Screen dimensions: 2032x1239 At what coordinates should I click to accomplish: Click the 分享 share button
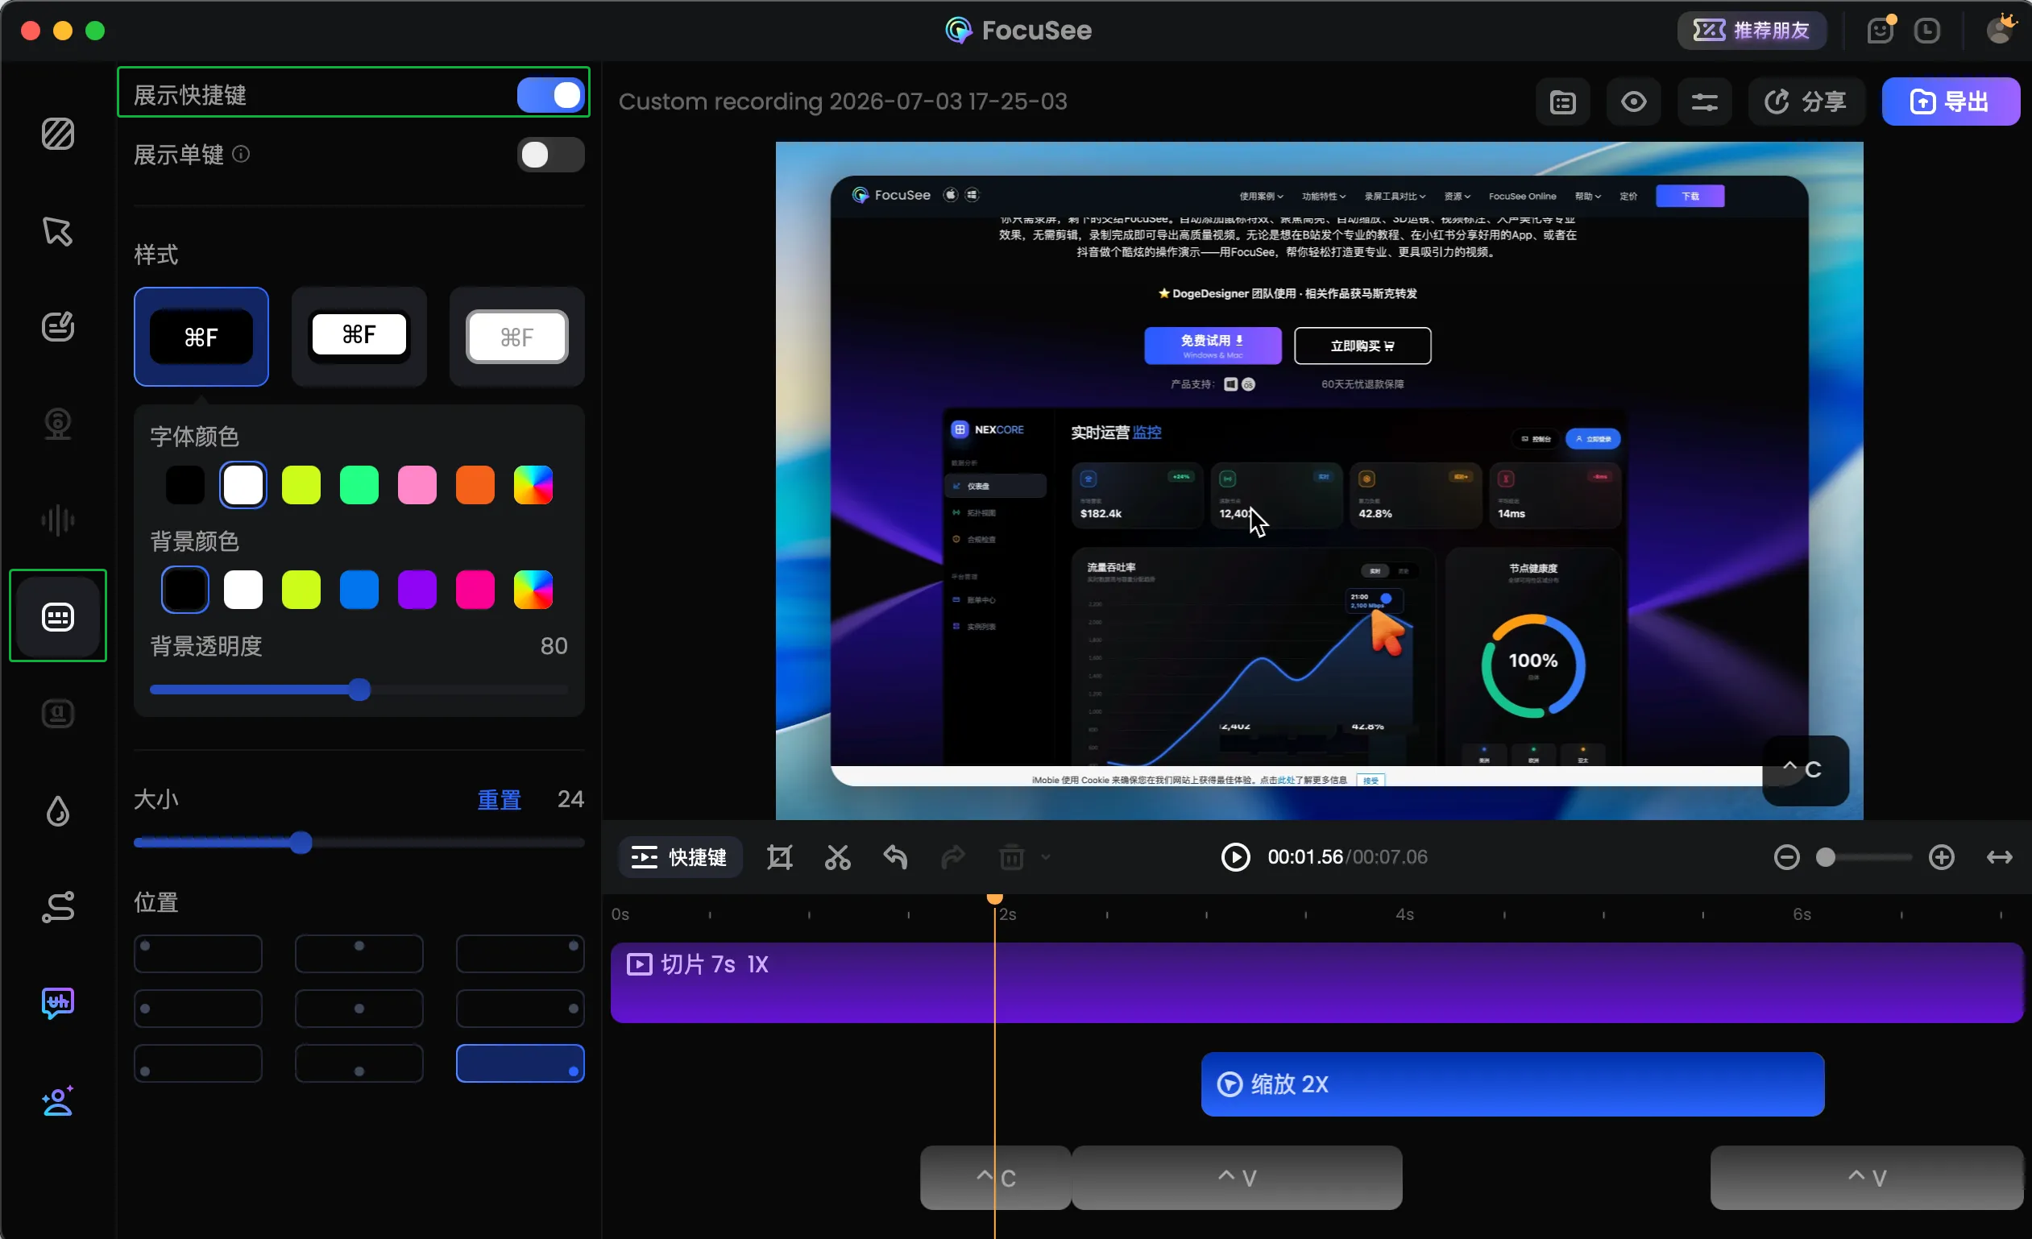(x=1806, y=102)
